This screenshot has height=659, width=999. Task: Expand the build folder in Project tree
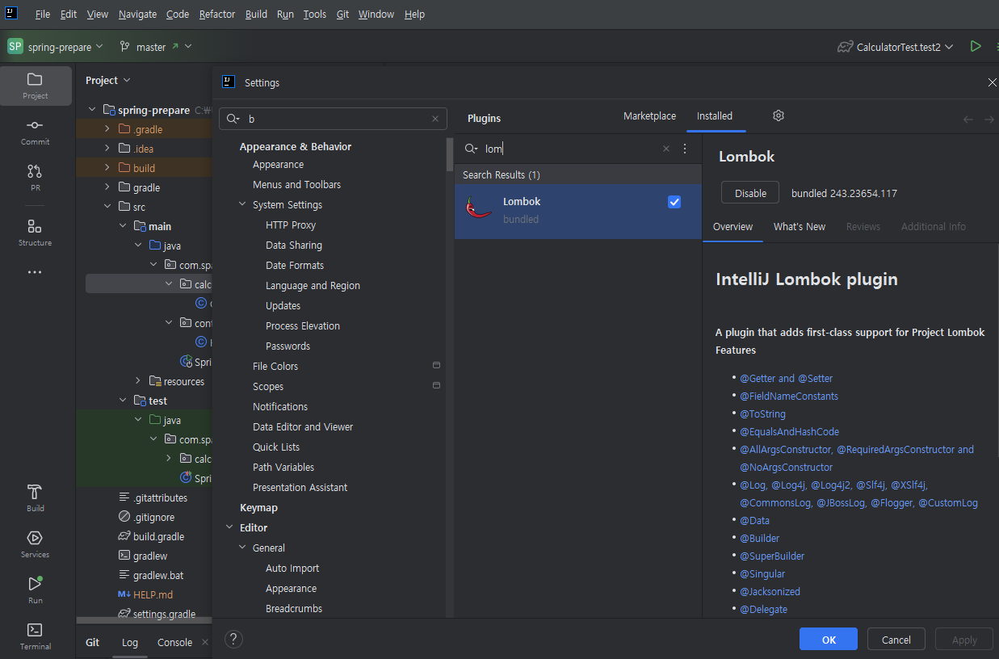107,168
